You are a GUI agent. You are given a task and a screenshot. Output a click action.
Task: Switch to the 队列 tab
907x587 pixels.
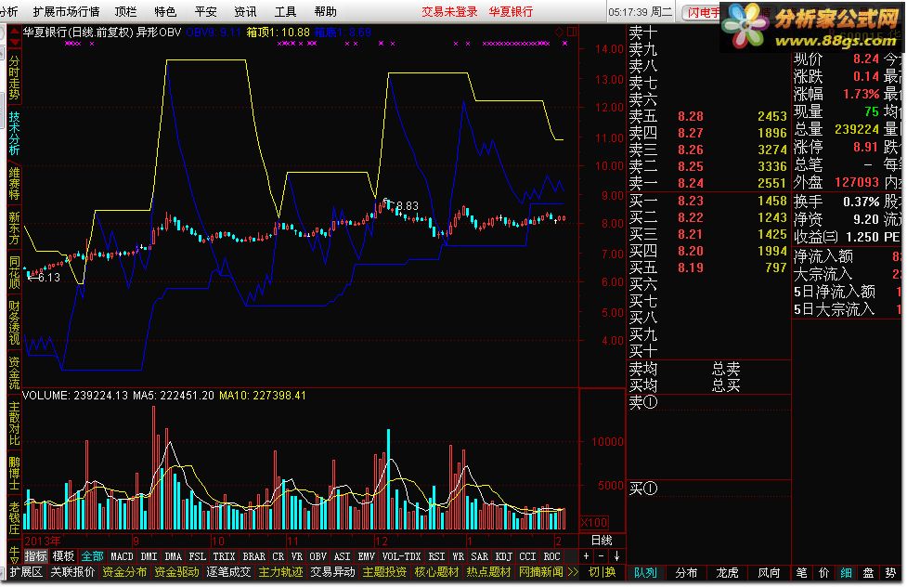[x=645, y=572]
